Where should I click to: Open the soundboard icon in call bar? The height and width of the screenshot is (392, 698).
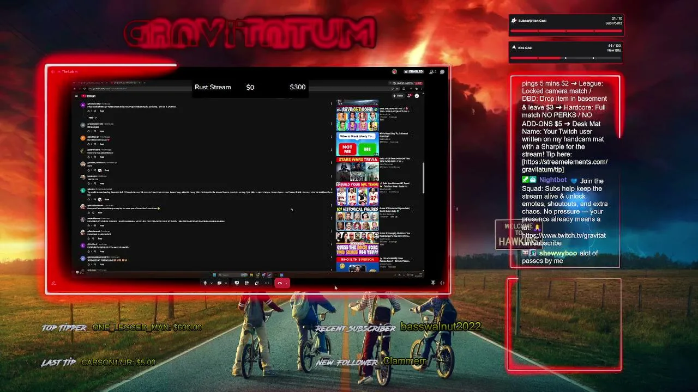(257, 283)
